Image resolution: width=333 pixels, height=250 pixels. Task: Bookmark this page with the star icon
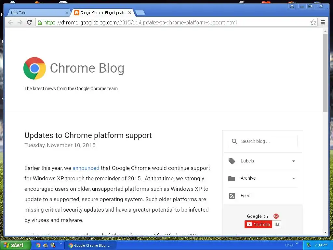tap(313, 22)
